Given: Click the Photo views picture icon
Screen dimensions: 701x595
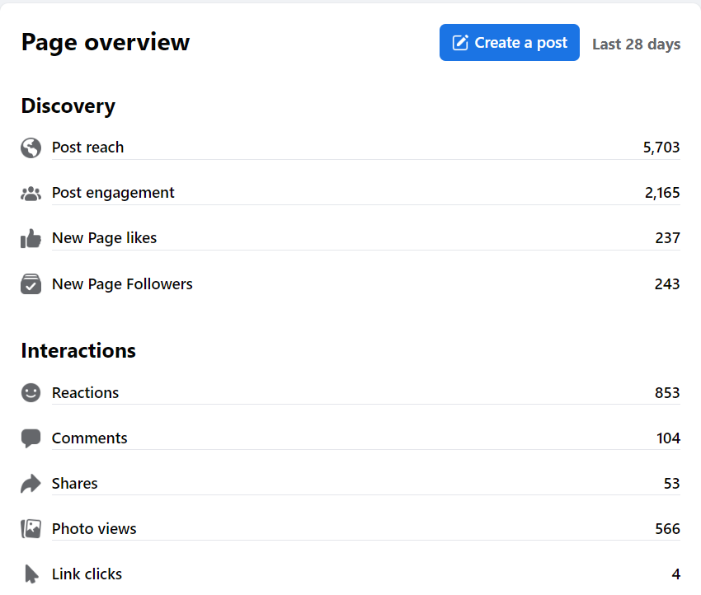Looking at the screenshot, I should [31, 529].
